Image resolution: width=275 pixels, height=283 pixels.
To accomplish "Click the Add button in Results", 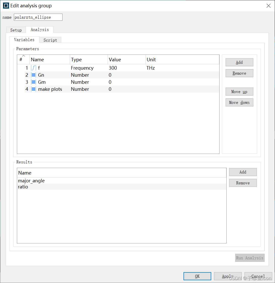I will pos(243,172).
